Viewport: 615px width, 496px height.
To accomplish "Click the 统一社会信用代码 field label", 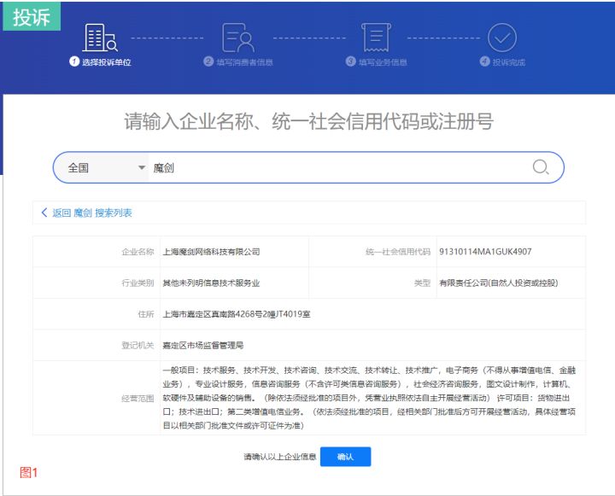I will pyautogui.click(x=398, y=252).
